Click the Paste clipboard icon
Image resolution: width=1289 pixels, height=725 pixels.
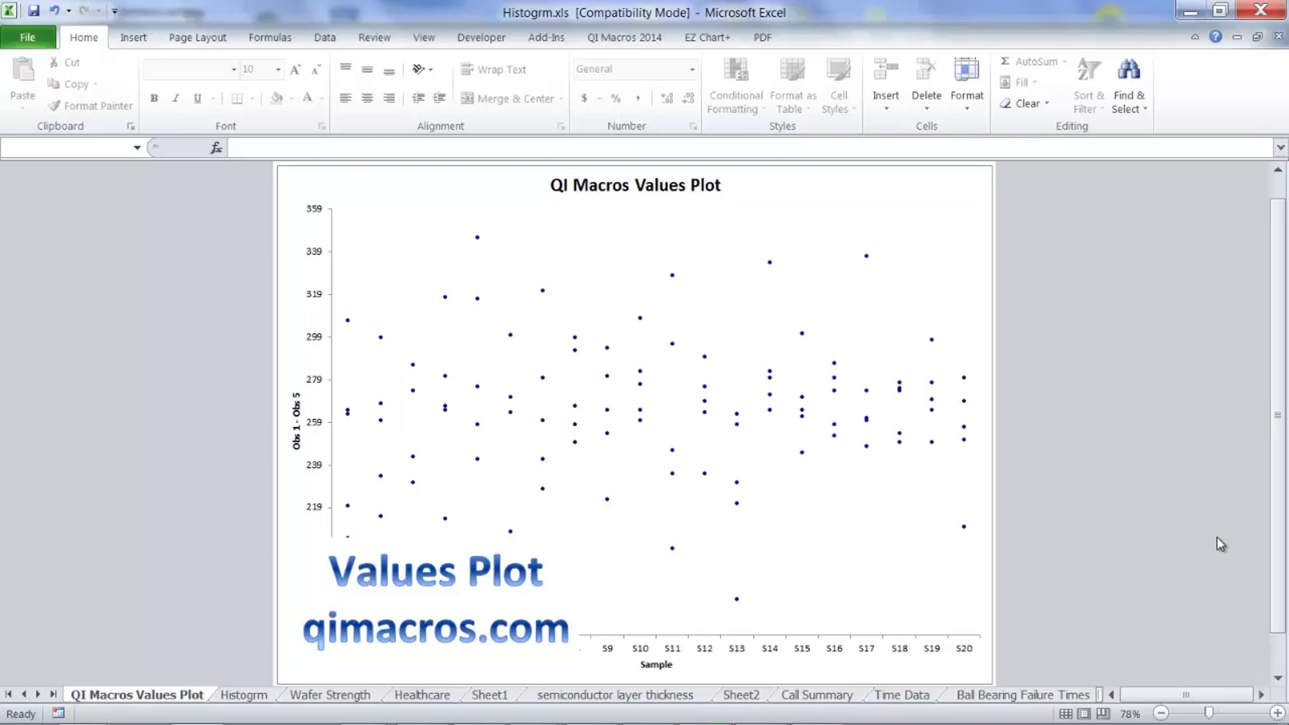click(23, 70)
